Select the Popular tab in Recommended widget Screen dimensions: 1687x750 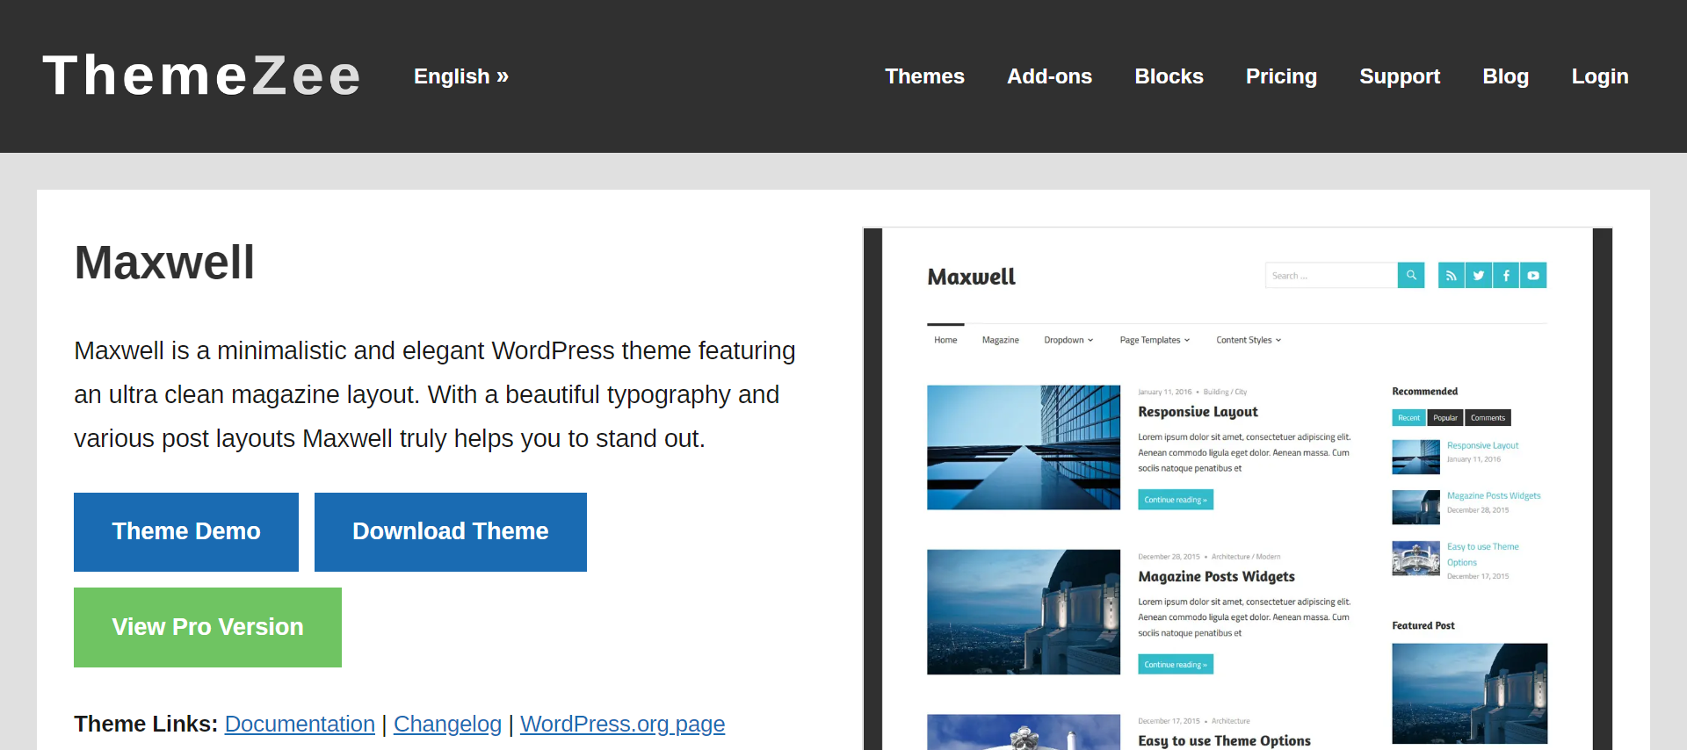pos(1445,418)
